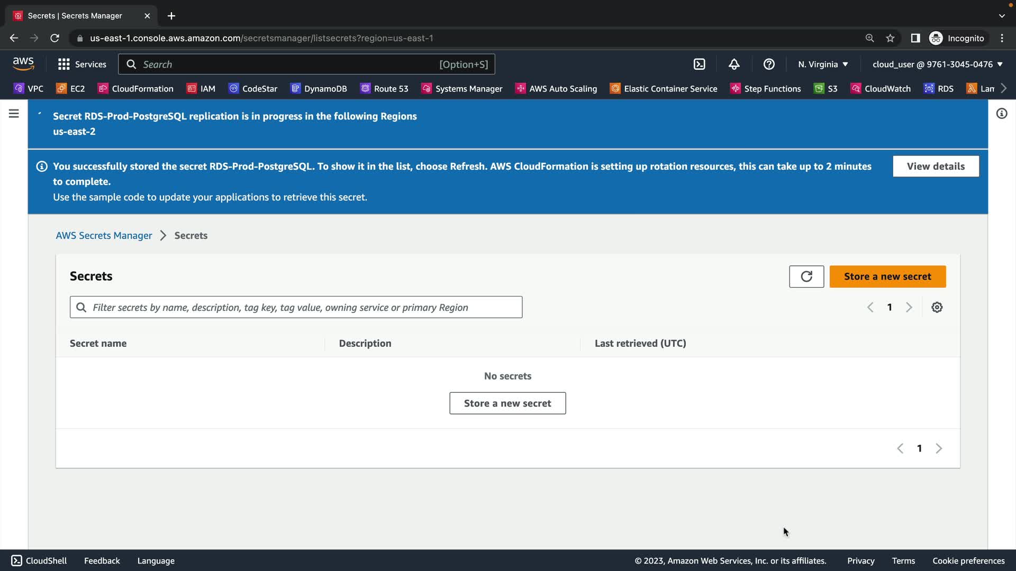Screen dimensions: 1016x571
Task: Click View details in the success banner
Action: pyautogui.click(x=936, y=166)
